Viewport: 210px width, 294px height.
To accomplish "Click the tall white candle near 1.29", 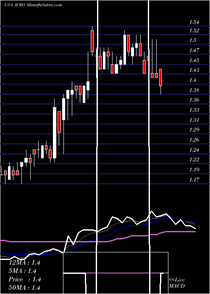I will click(55, 133).
